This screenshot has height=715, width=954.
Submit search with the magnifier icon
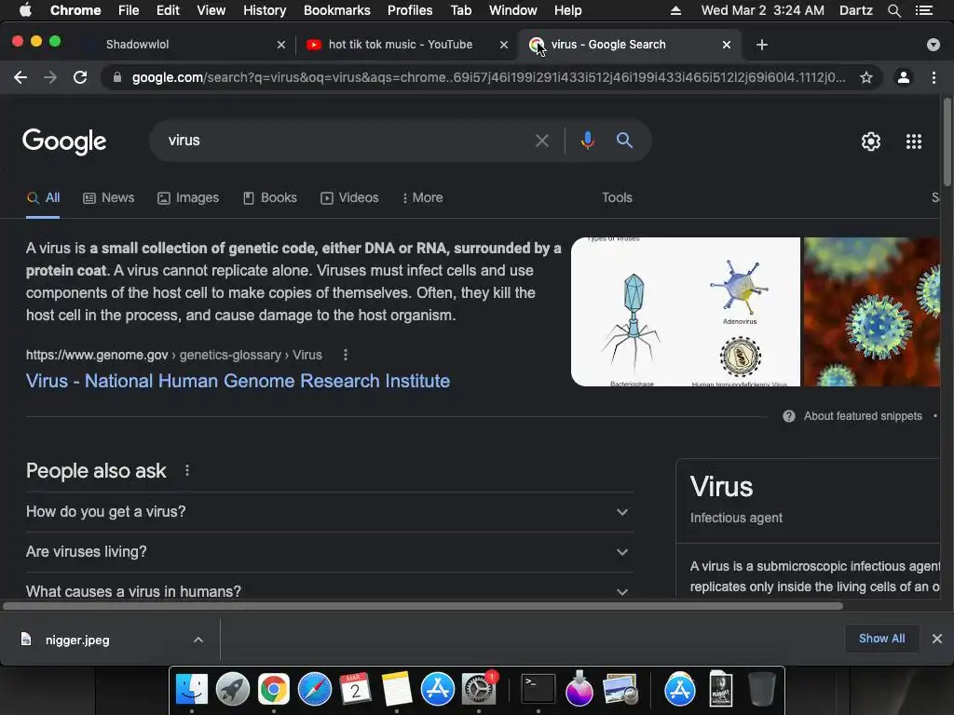[624, 141]
